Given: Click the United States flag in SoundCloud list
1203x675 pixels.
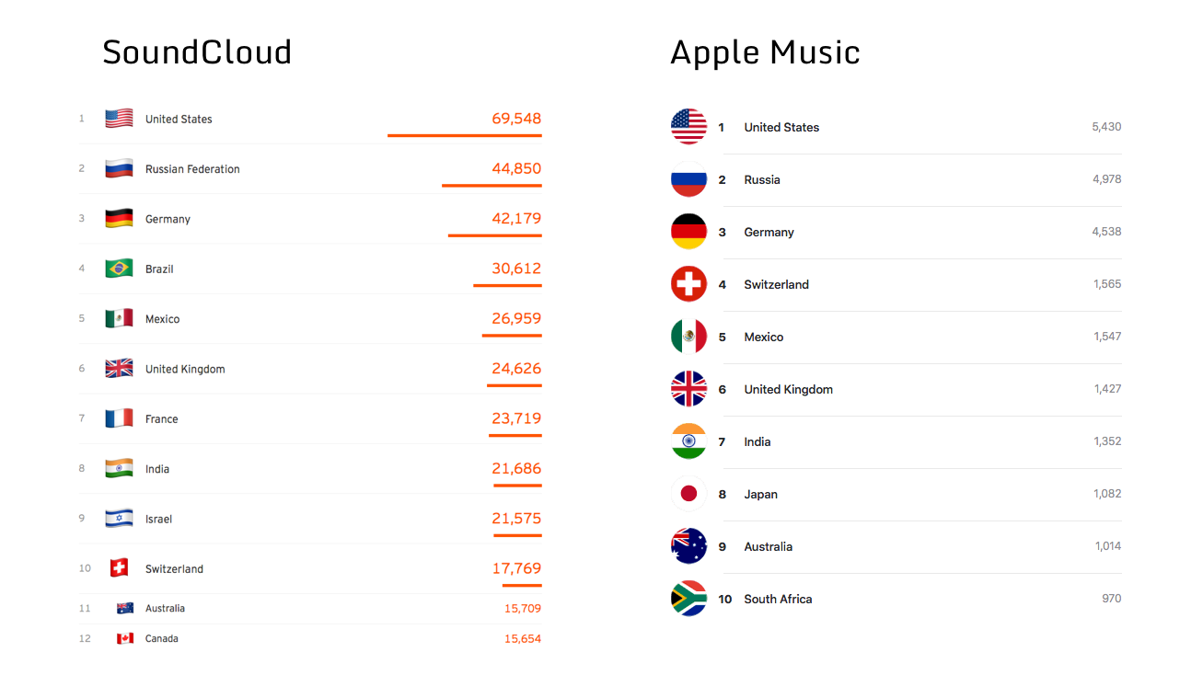Looking at the screenshot, I should [119, 119].
